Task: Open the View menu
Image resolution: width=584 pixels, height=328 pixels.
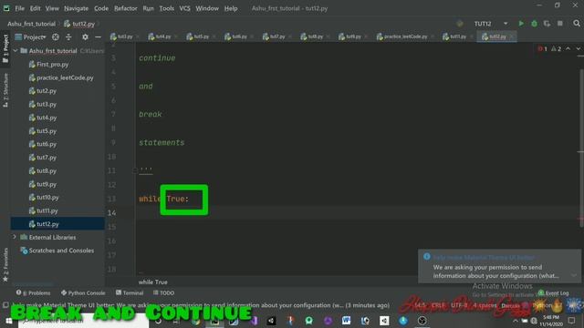Action: (52, 8)
